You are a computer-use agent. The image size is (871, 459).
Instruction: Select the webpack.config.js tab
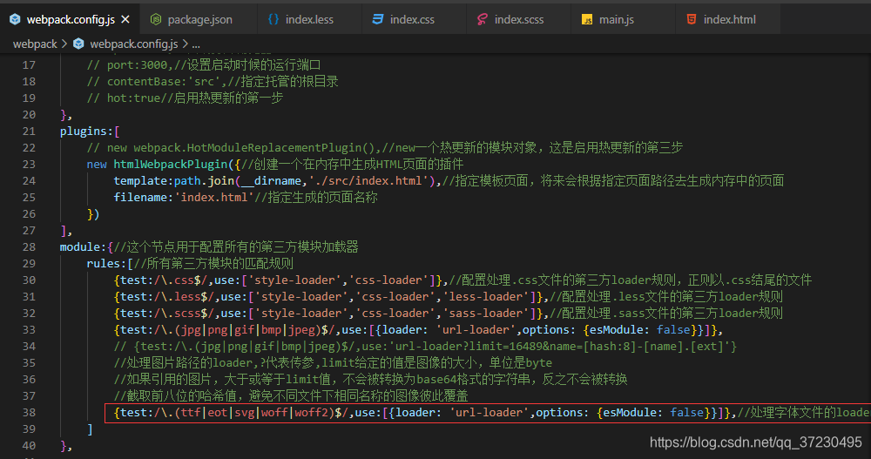tap(70, 19)
